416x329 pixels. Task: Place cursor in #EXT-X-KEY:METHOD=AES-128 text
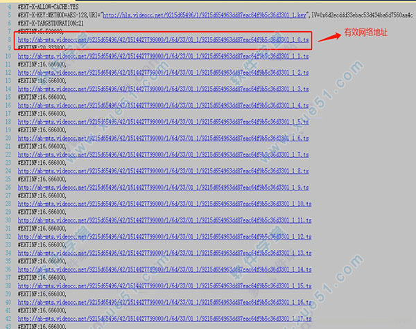click(x=53, y=15)
